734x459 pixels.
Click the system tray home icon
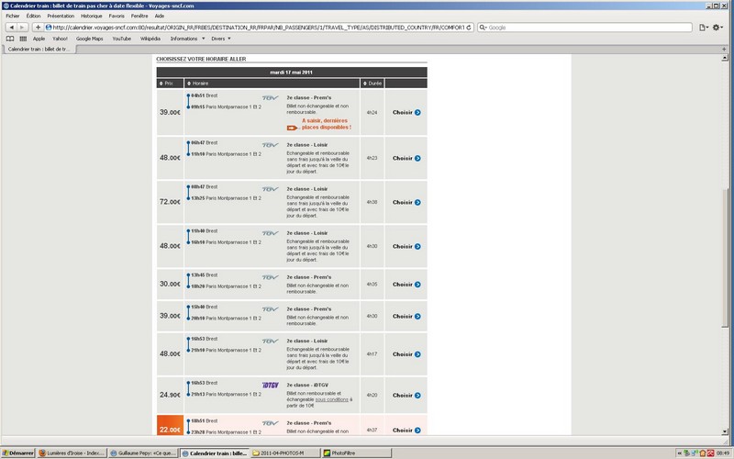click(x=703, y=453)
